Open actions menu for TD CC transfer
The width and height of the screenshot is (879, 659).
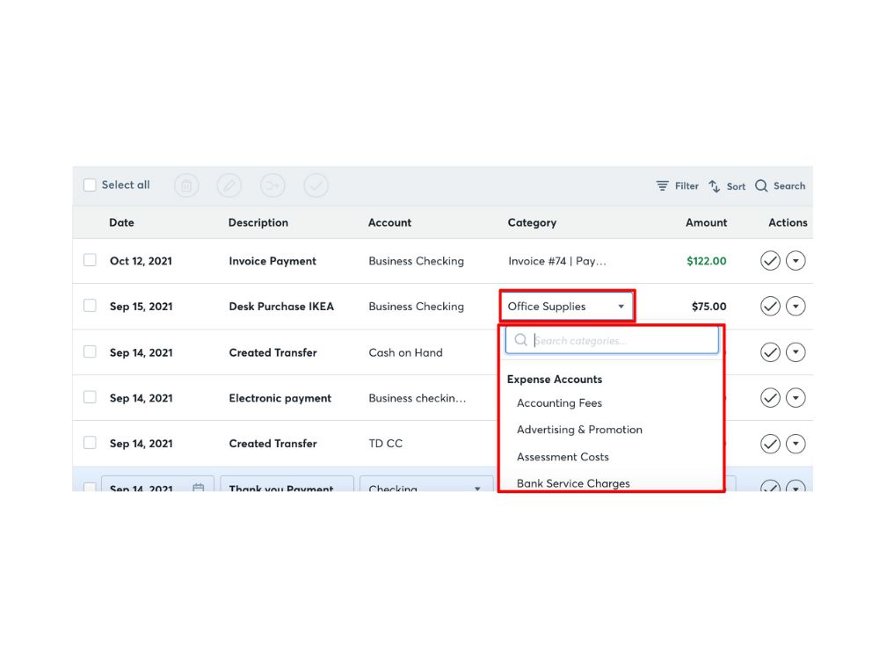click(795, 444)
